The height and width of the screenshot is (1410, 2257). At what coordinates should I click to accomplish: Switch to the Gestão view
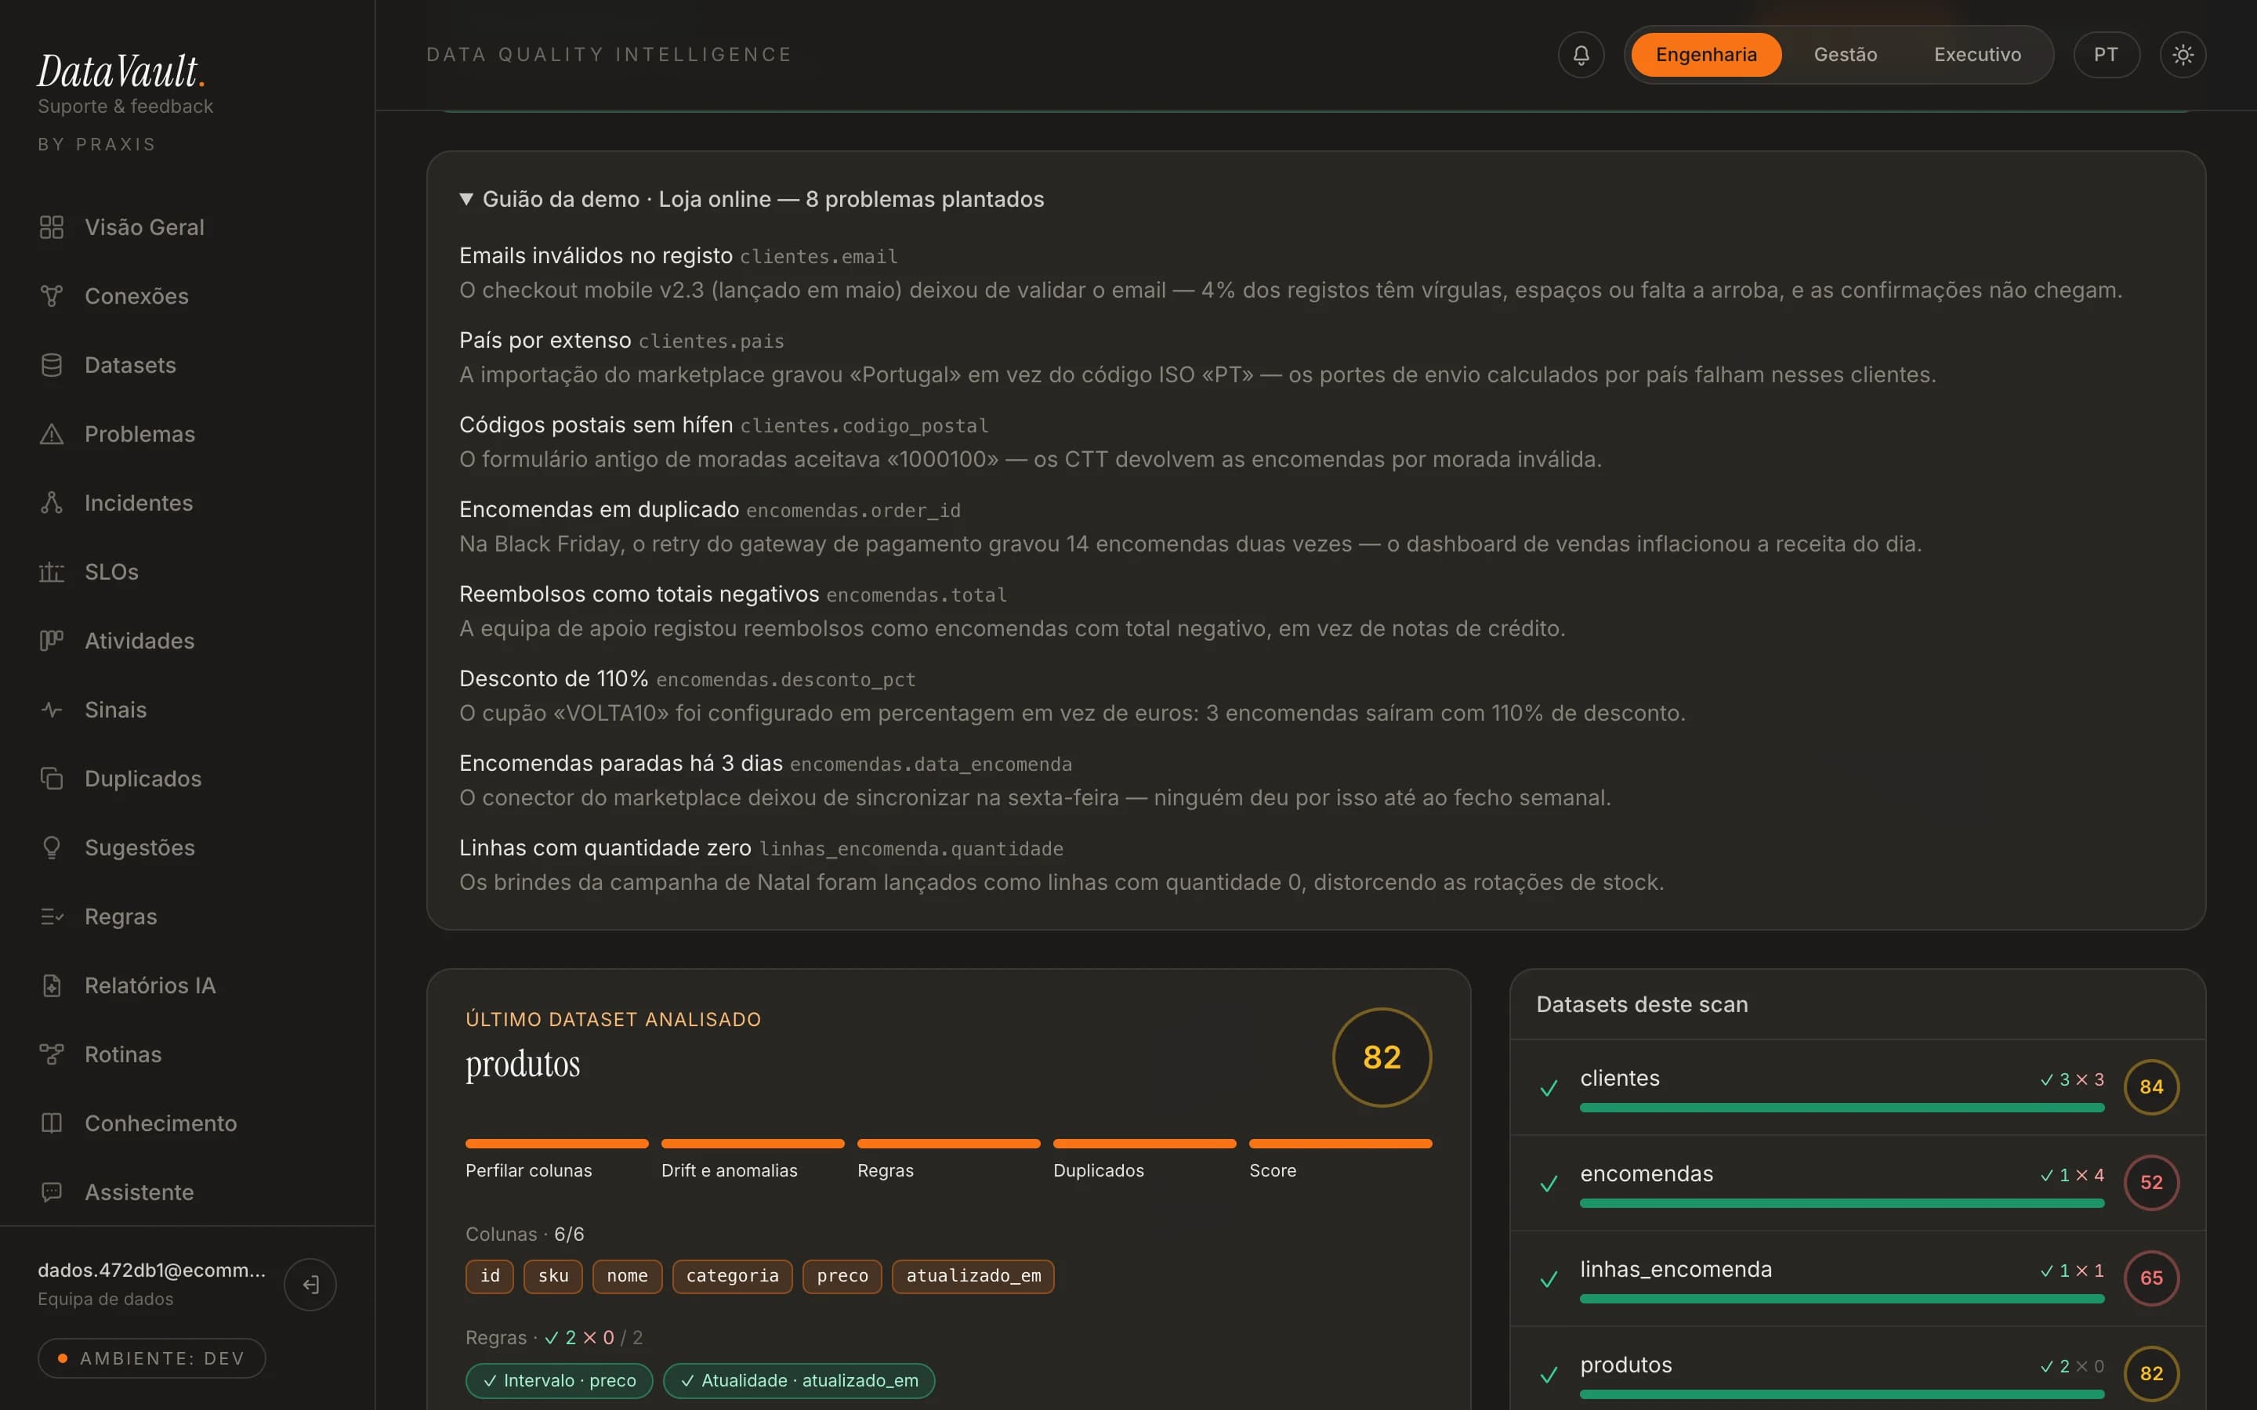[1845, 55]
